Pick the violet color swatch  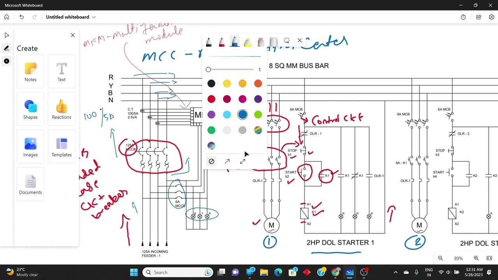211,115
